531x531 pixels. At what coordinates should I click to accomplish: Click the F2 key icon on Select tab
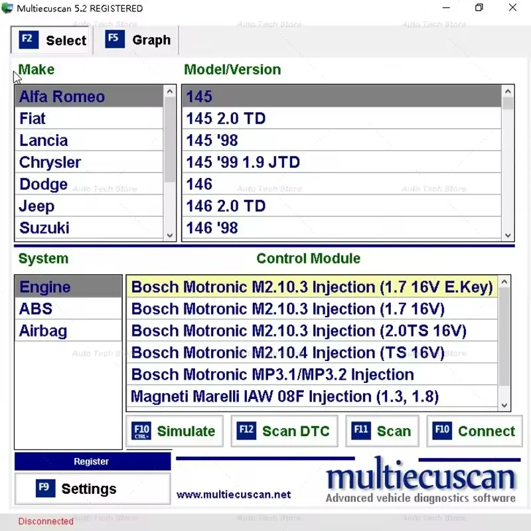[x=29, y=40]
